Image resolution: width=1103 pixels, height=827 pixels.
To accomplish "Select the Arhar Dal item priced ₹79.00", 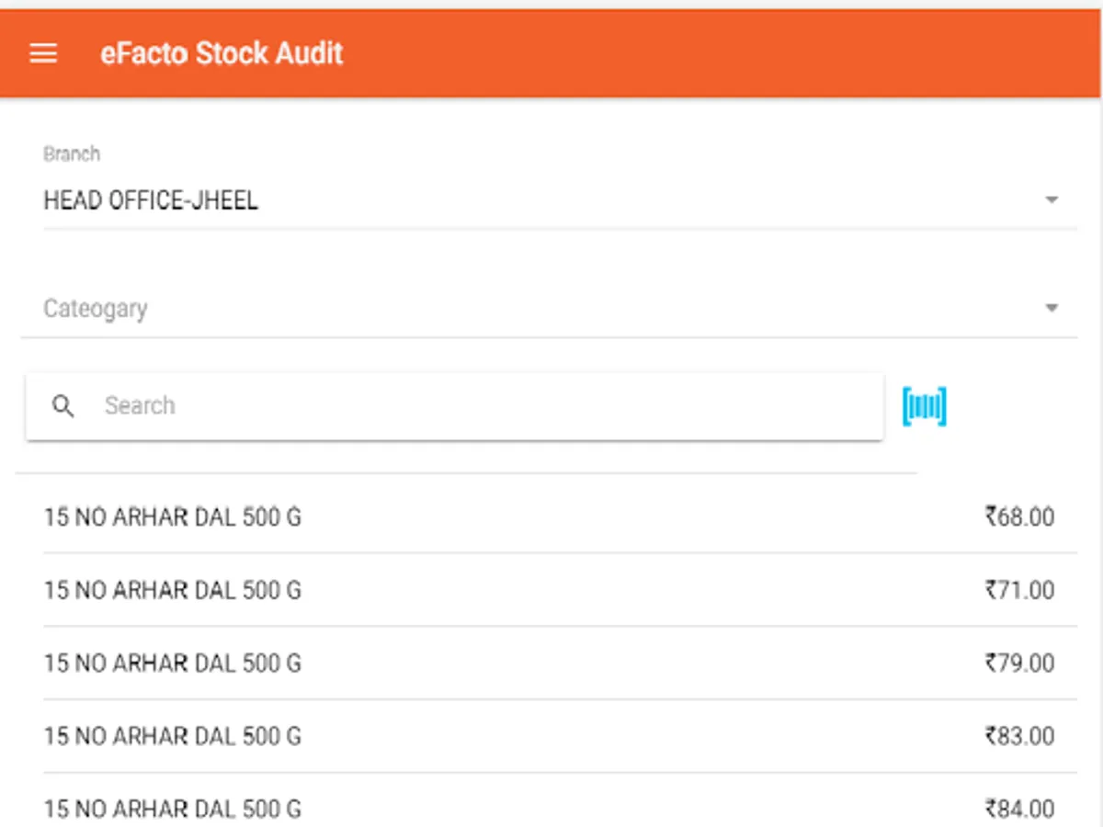I will (x=173, y=663).
